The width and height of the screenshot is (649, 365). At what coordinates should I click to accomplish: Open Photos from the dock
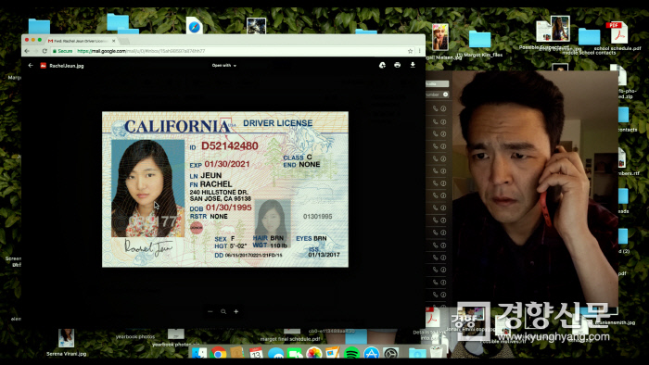click(x=313, y=354)
